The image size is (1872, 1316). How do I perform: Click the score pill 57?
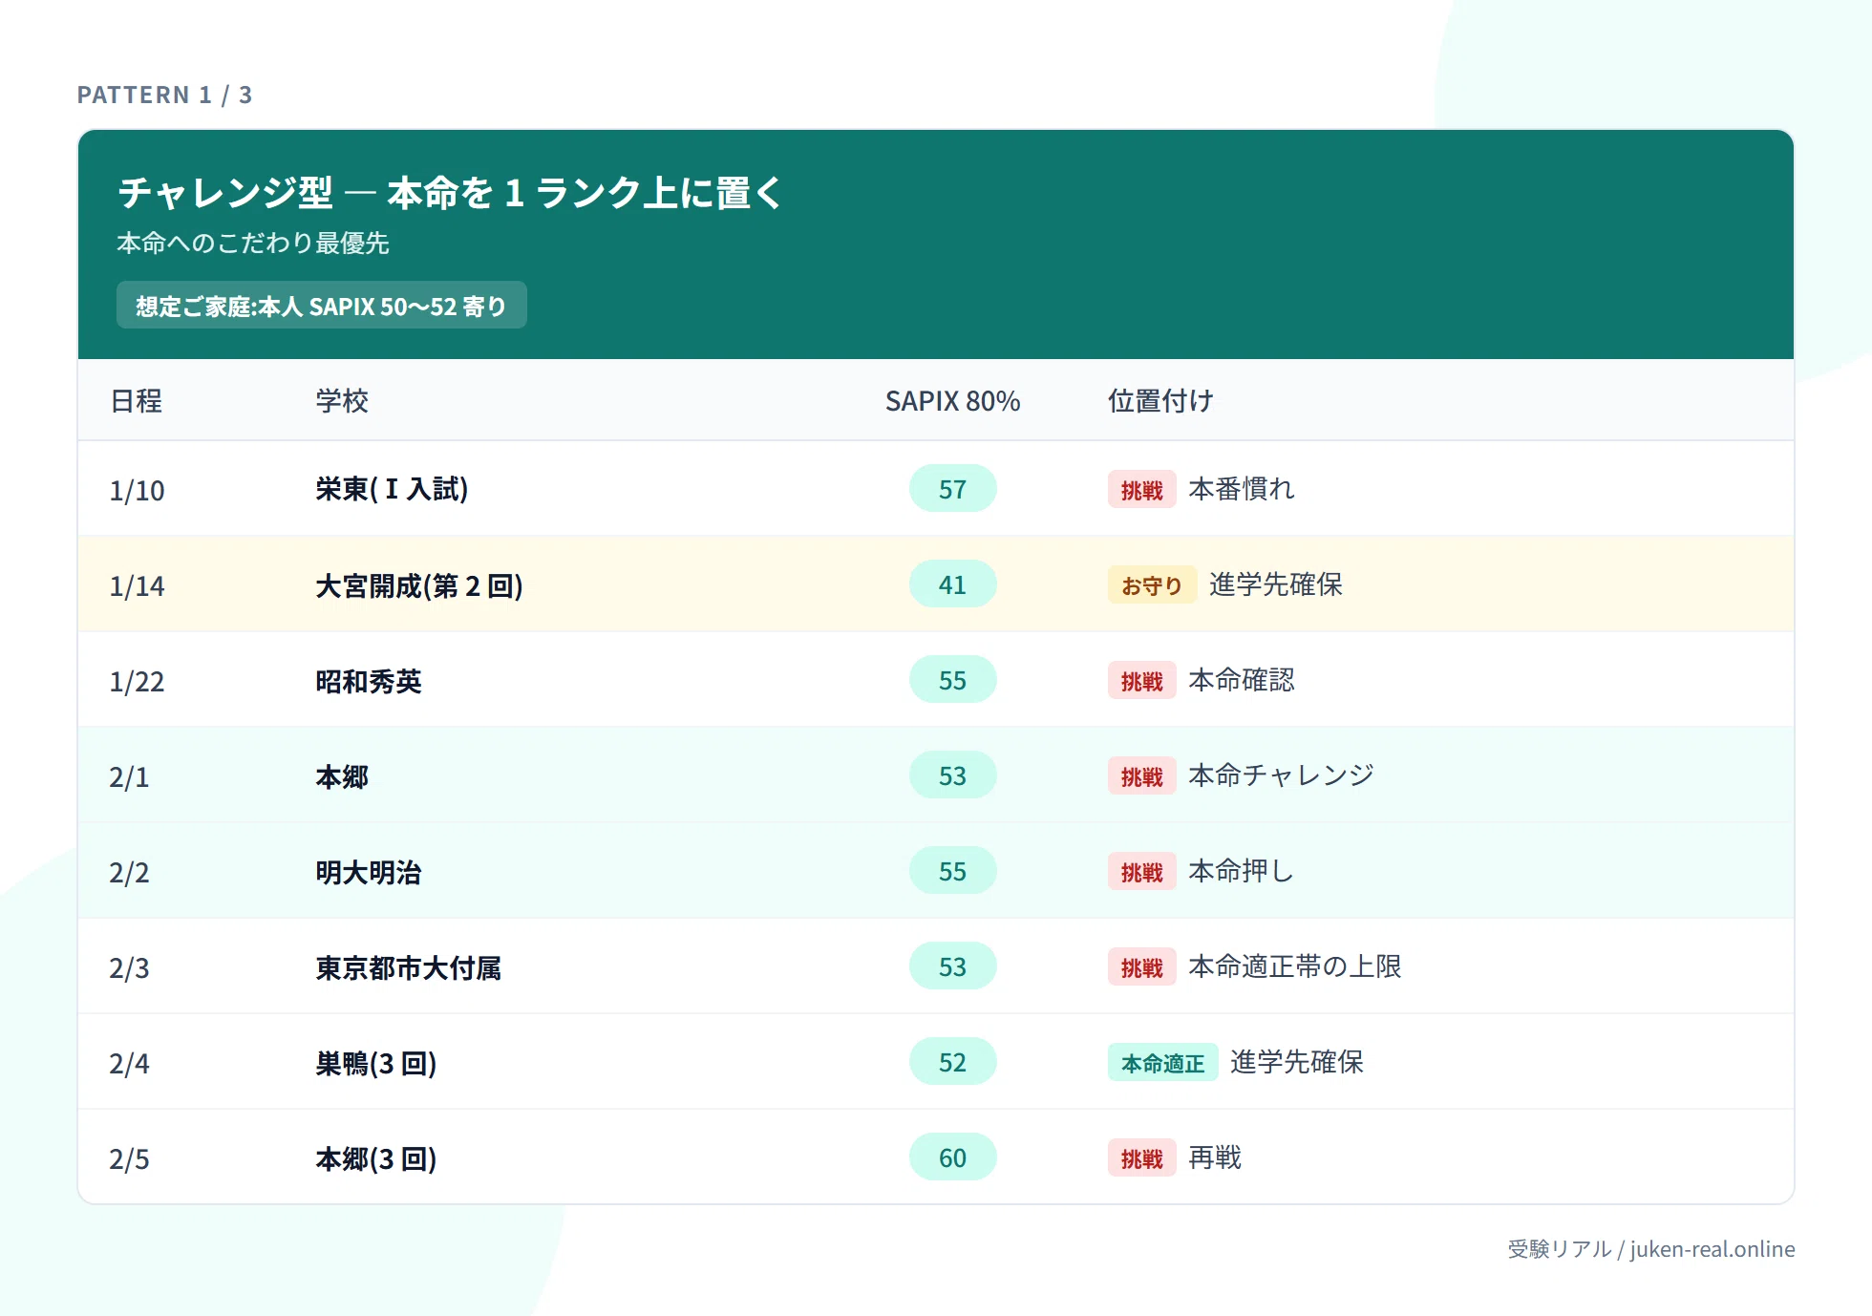[x=952, y=489]
